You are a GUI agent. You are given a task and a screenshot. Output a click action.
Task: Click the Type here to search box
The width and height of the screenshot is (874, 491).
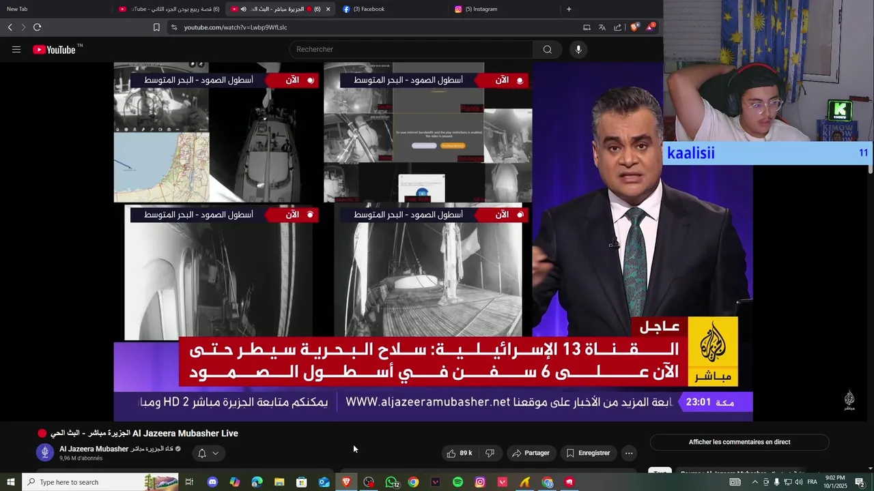[100, 482]
